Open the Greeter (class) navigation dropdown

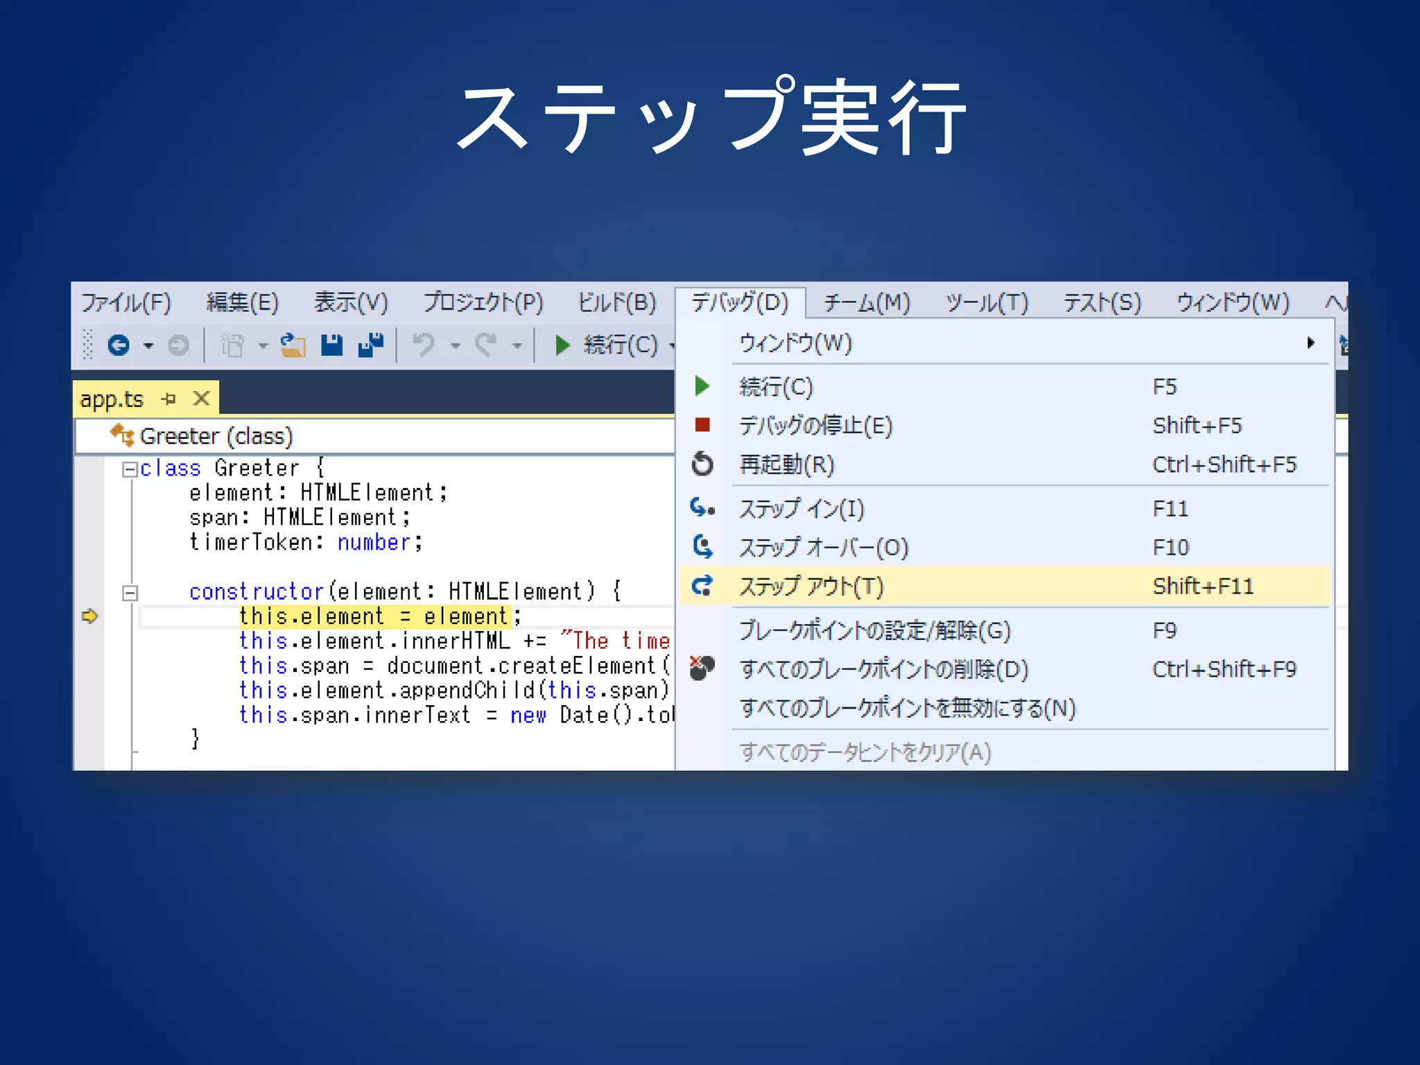[374, 436]
